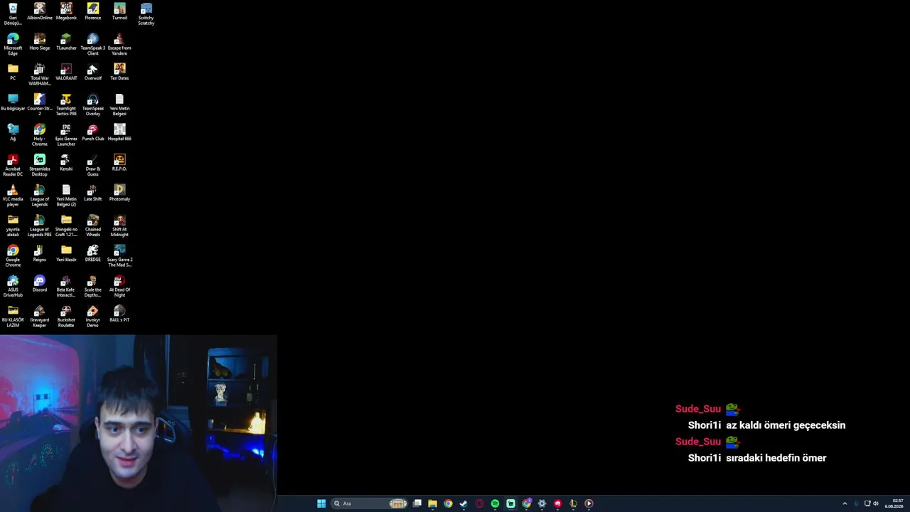Select the VALORANT desktop icon
Image resolution: width=910 pixels, height=512 pixels.
tap(66, 72)
